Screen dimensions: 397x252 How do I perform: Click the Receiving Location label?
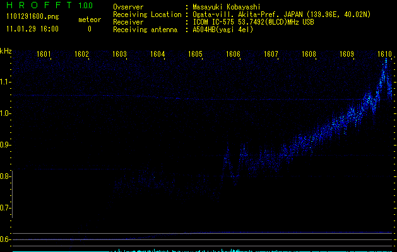(147, 14)
